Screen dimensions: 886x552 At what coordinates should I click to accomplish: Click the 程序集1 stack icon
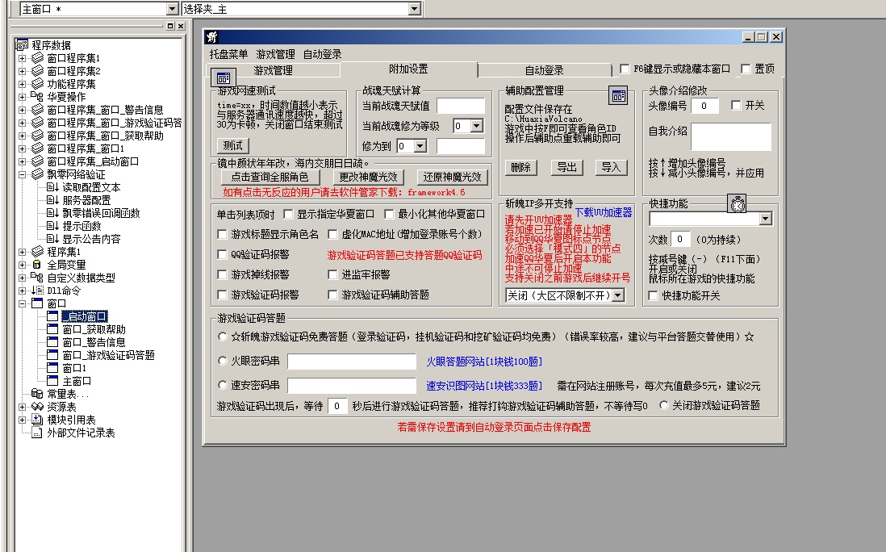coord(37,252)
